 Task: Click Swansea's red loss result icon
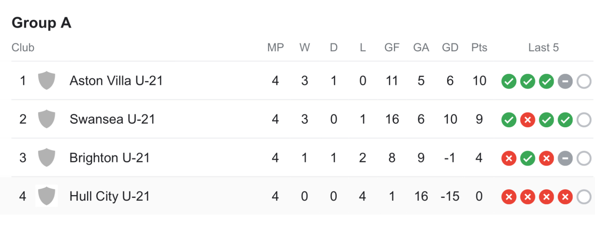[528, 120]
